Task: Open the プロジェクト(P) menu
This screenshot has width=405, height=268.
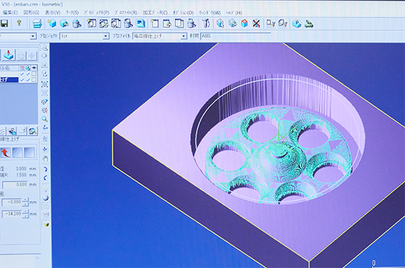Action: pos(97,13)
